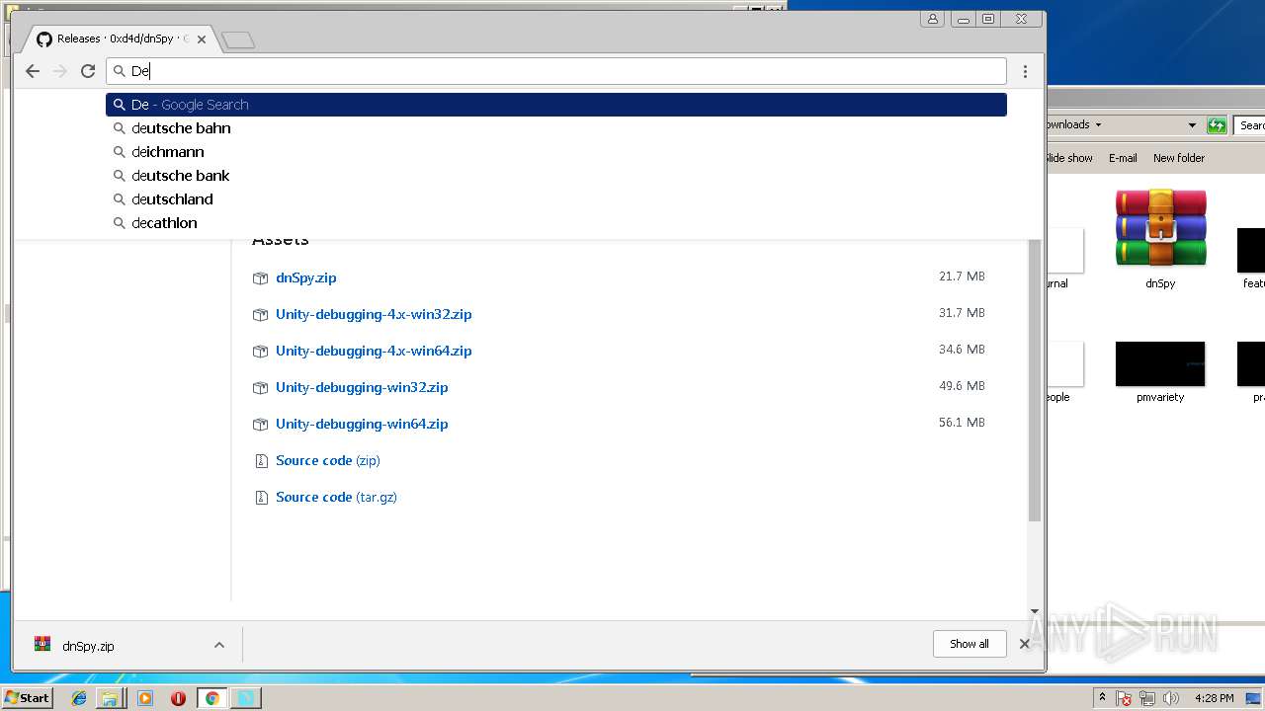This screenshot has width=1265, height=711.
Task: Click file icon beside Source code (zip)
Action: click(261, 461)
